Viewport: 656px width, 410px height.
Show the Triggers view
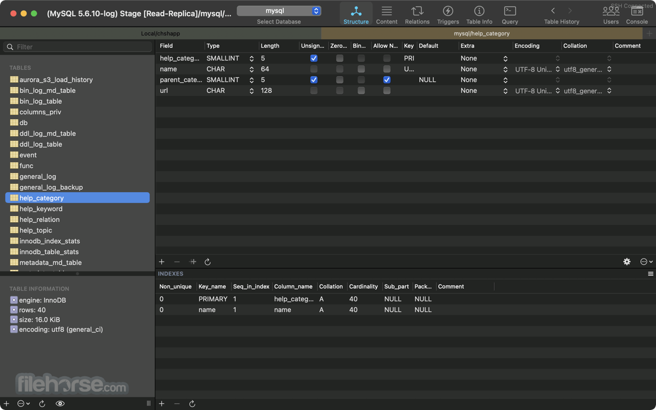(x=448, y=14)
